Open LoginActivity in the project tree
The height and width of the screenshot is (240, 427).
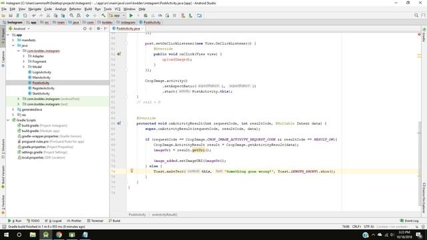[41, 72]
